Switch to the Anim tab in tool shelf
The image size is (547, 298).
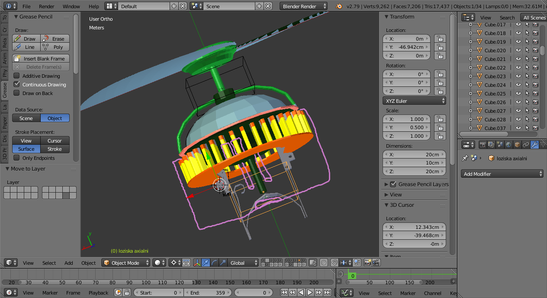[x=5, y=58]
